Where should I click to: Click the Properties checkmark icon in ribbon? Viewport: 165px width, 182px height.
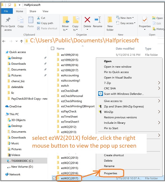coord(145,20)
